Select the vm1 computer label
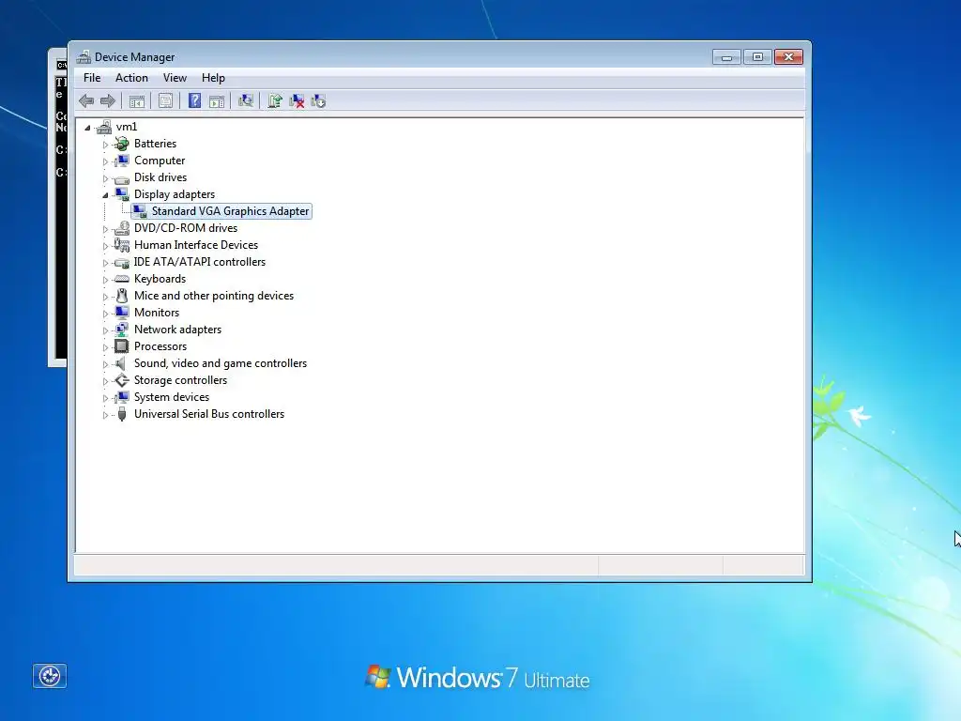Image resolution: width=961 pixels, height=721 pixels. [x=127, y=127]
